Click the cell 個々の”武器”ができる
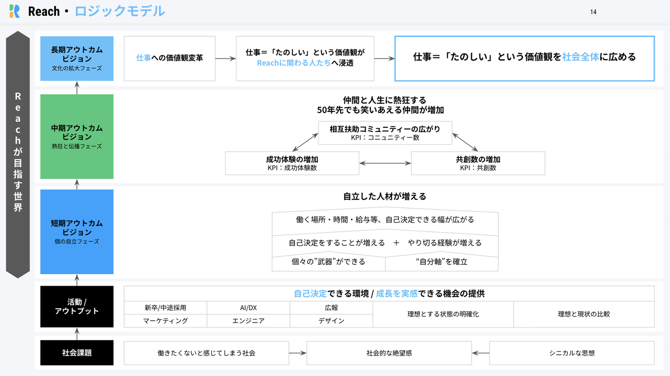This screenshot has width=670, height=376. click(328, 262)
